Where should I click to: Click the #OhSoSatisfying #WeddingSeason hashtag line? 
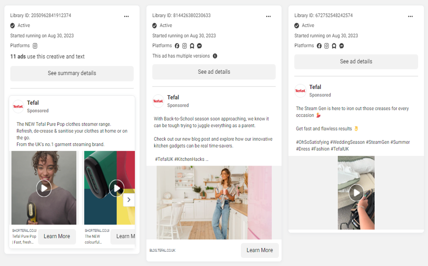tap(353, 146)
